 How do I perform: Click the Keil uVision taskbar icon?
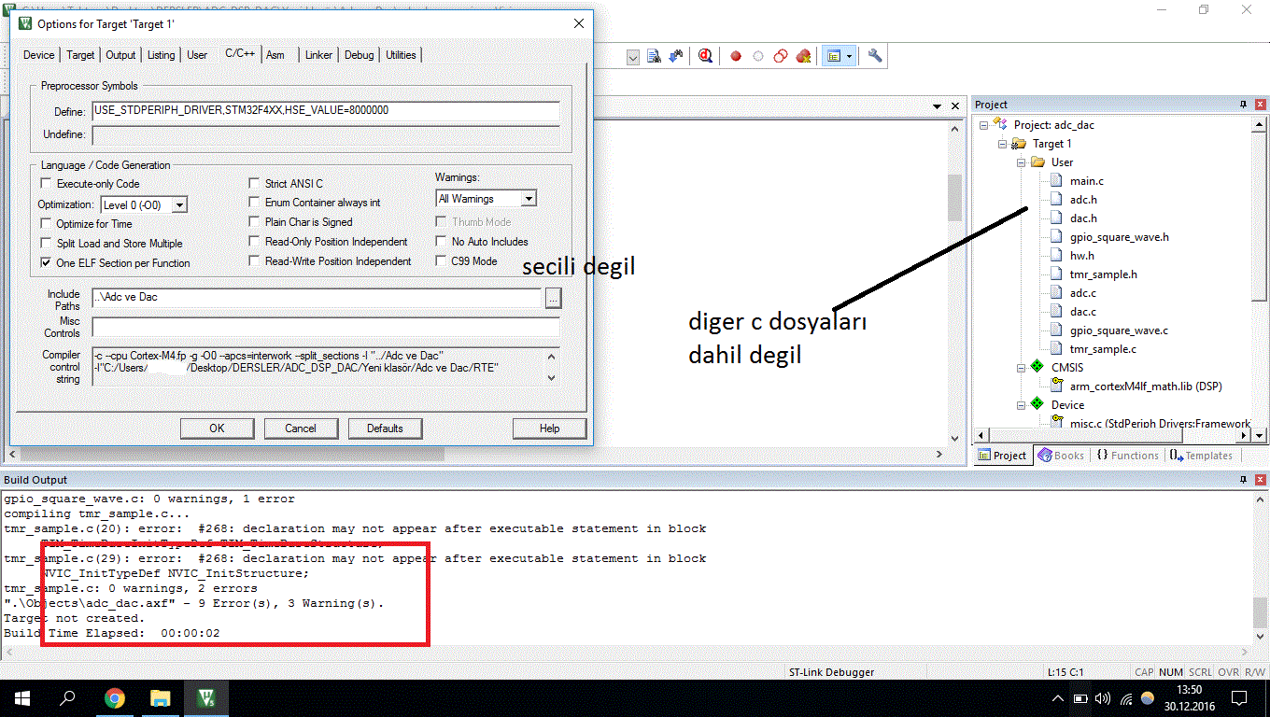tap(206, 697)
